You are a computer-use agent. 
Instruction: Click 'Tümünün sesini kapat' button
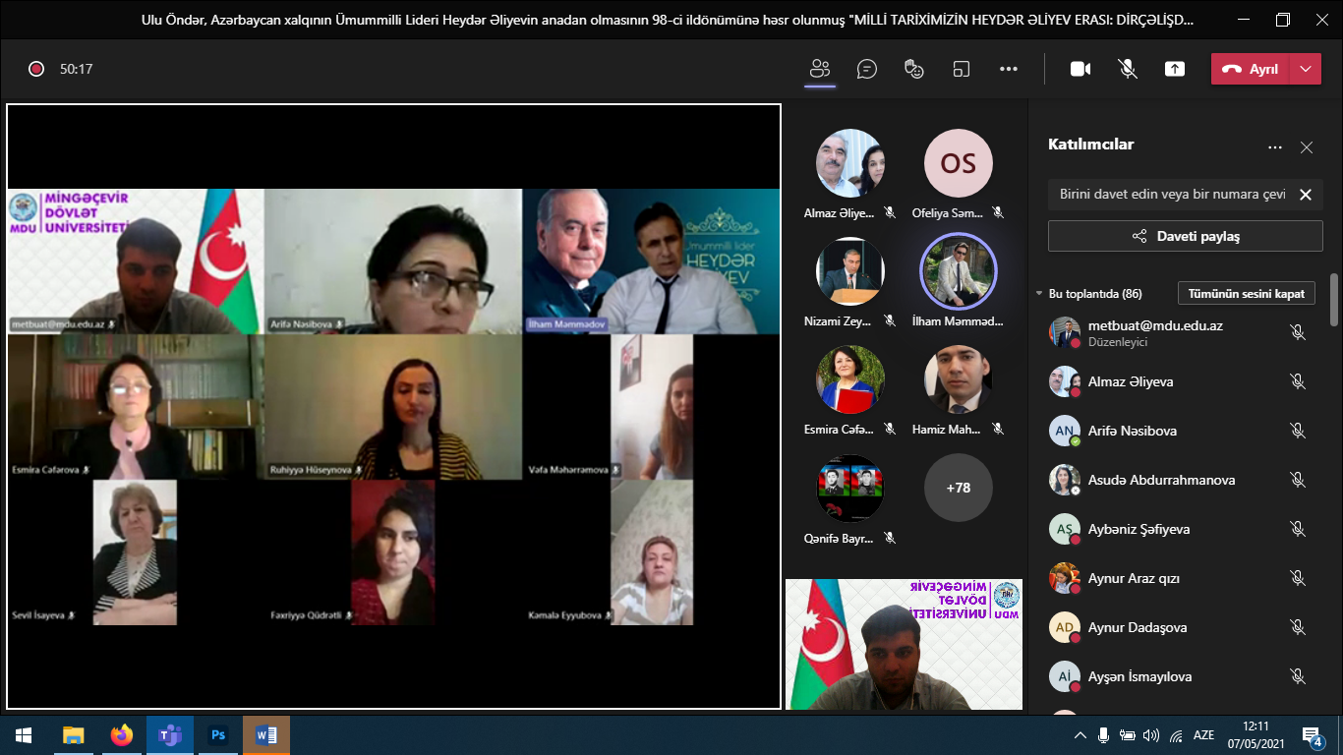click(x=1246, y=294)
